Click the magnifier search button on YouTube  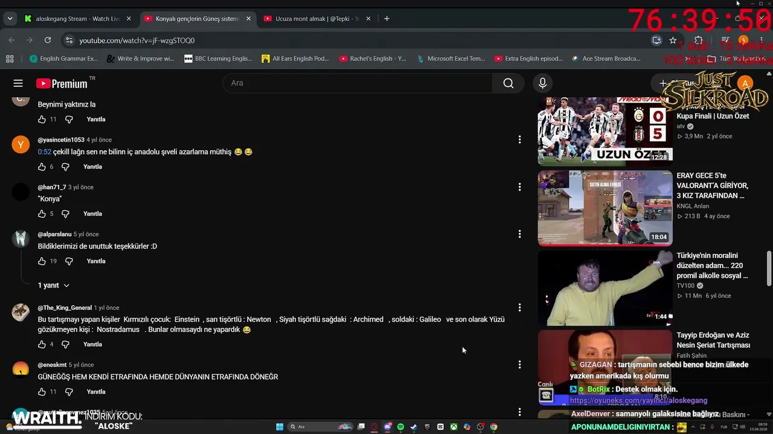point(508,83)
